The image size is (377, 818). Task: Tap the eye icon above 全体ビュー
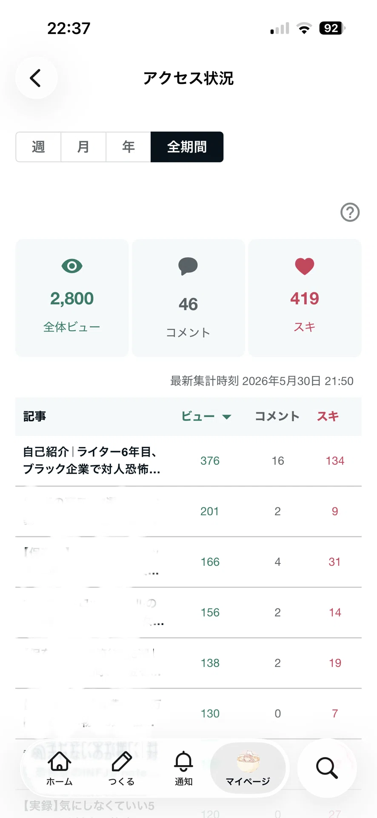(72, 266)
